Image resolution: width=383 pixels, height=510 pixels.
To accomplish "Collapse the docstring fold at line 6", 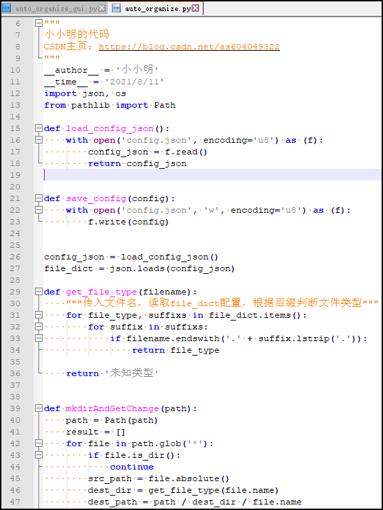I will tap(38, 23).
